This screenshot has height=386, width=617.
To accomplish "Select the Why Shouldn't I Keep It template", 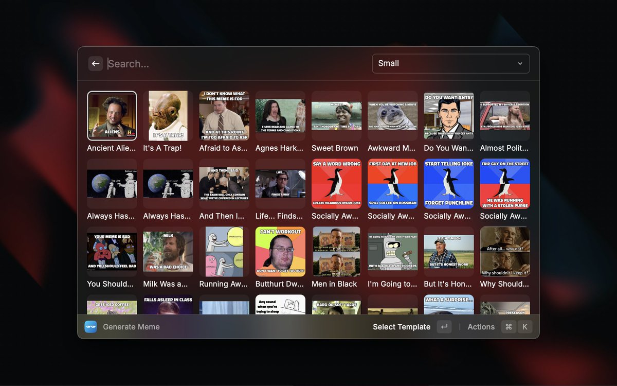I will point(505,252).
